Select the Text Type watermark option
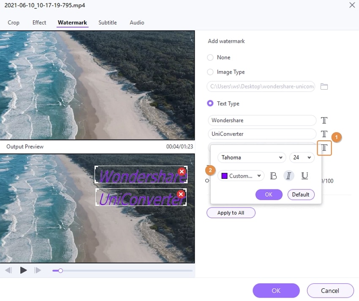359x301 pixels. tap(210, 104)
